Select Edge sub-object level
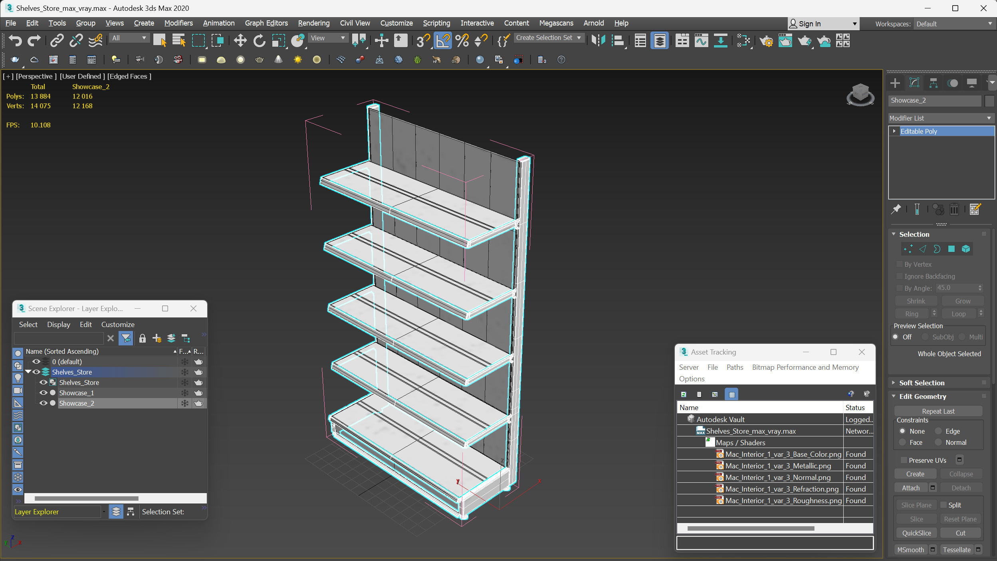Viewport: 997px width, 561px height. tap(922, 249)
